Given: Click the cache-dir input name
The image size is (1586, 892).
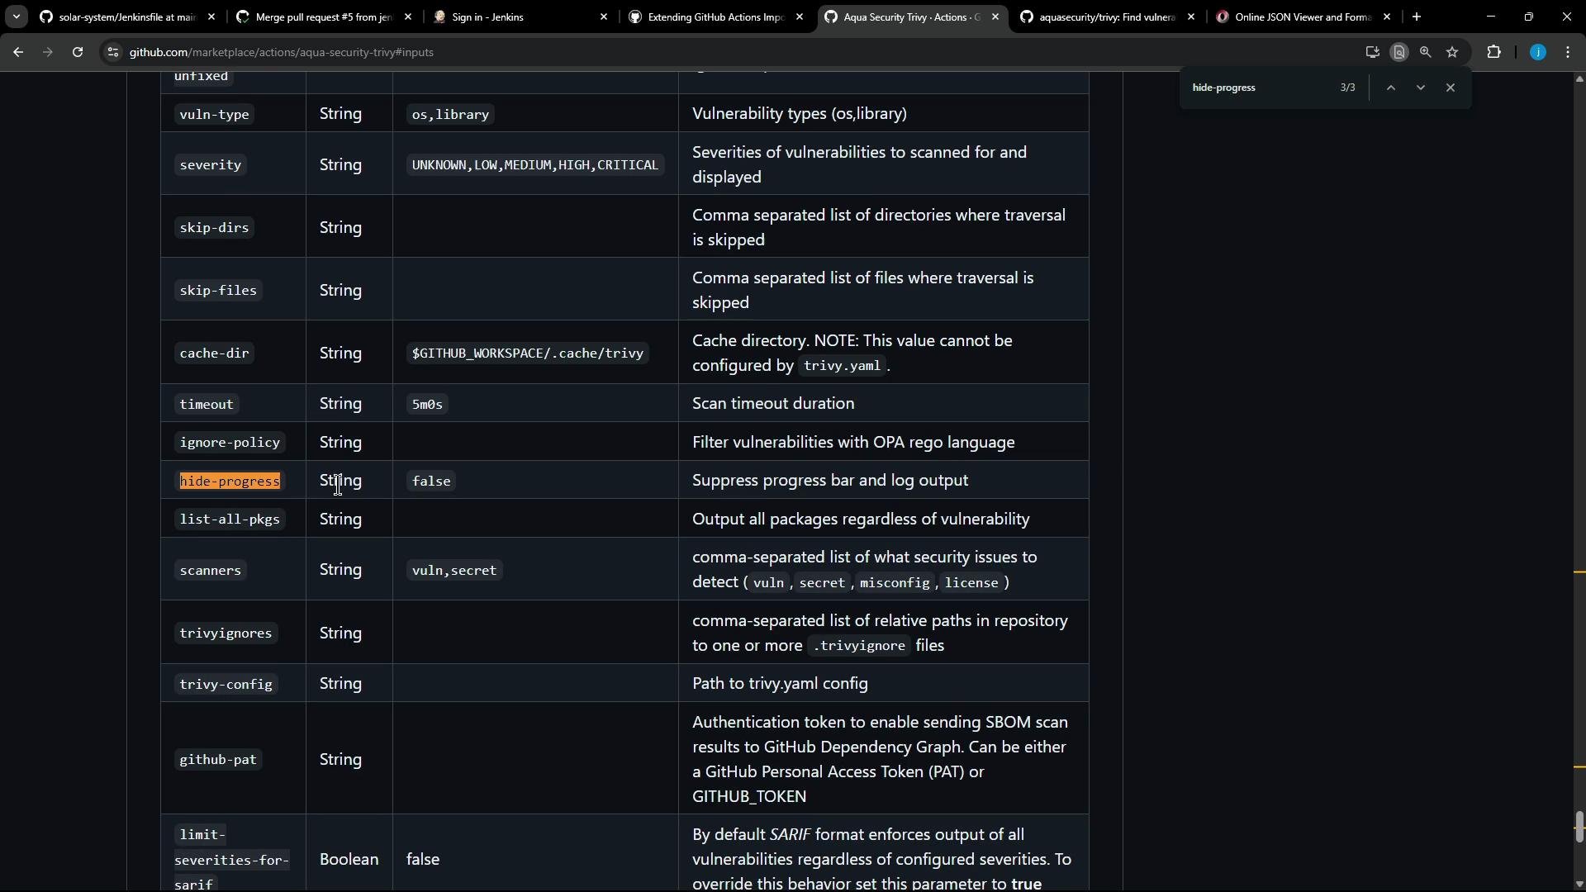Looking at the screenshot, I should coord(214,353).
